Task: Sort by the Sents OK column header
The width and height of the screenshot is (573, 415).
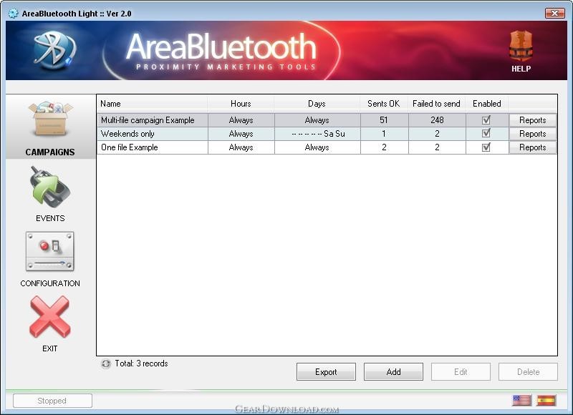Action: [384, 104]
